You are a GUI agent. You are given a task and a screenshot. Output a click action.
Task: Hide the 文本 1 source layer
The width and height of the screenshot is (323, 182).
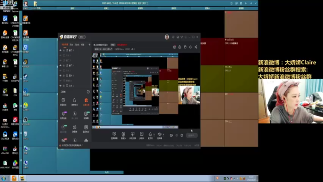click(61, 85)
